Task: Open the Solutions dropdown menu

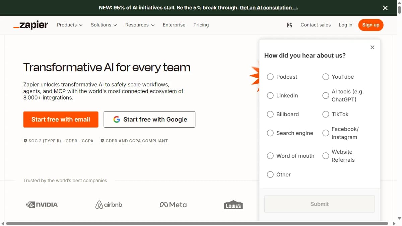Action: pyautogui.click(x=104, y=25)
